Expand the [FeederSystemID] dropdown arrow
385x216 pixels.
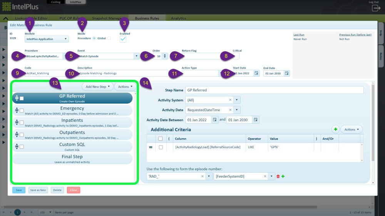coord(271,176)
